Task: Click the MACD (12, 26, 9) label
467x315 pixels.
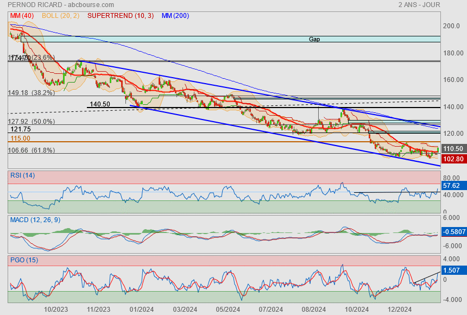Action: click(x=35, y=220)
